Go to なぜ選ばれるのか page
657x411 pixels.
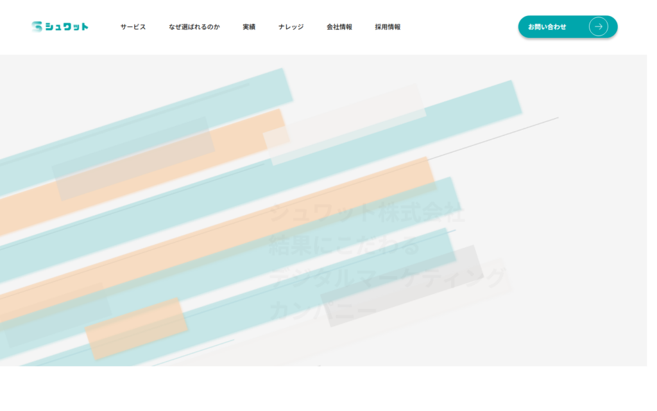[194, 27]
